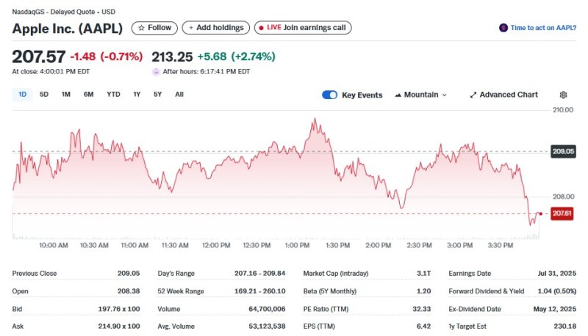588x336 pixels.
Task: Click the purple icon beside Time to act
Action: [503, 28]
